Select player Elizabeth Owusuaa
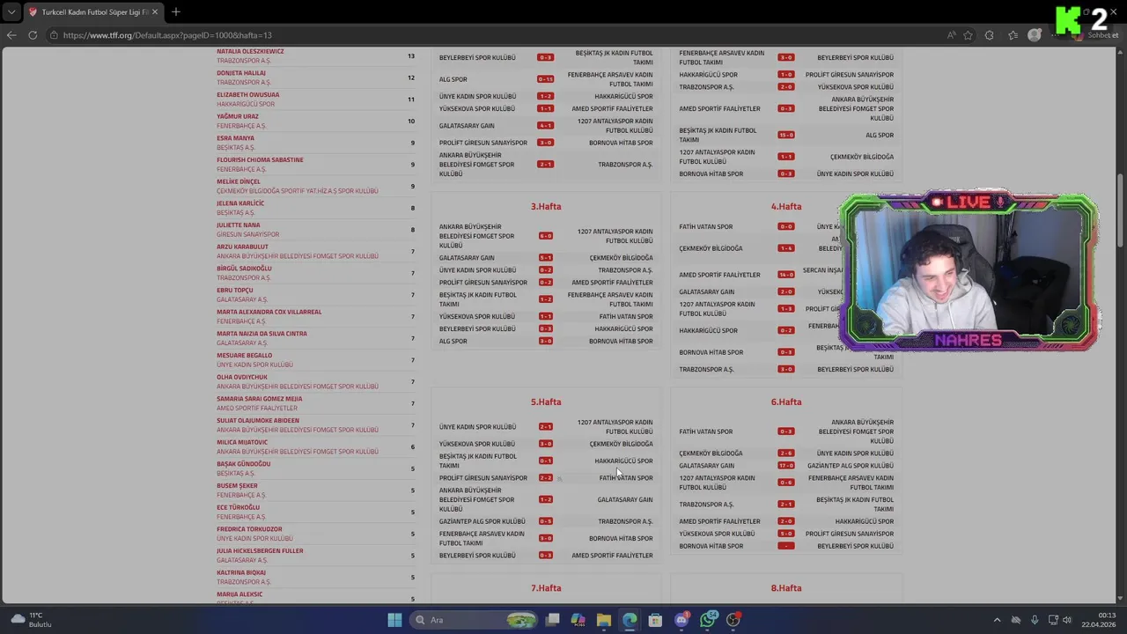Image resolution: width=1127 pixels, height=634 pixels. point(247,94)
